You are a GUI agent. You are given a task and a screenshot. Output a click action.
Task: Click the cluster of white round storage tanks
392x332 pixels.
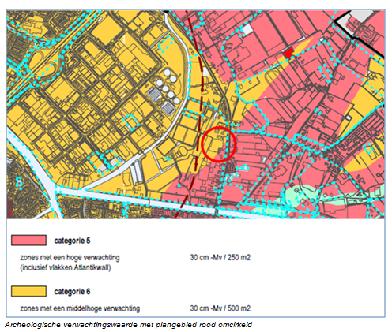pos(168,87)
